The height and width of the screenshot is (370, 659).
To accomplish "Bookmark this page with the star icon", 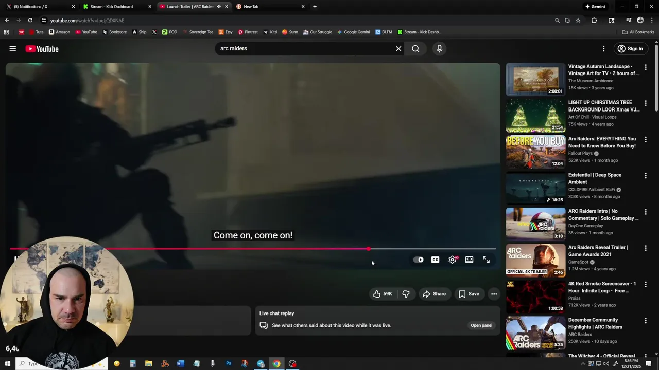I will click(578, 21).
